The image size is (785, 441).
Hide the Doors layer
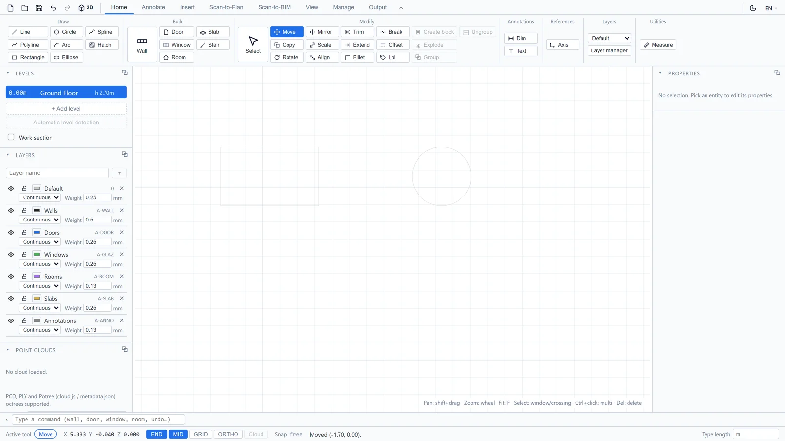coord(11,232)
